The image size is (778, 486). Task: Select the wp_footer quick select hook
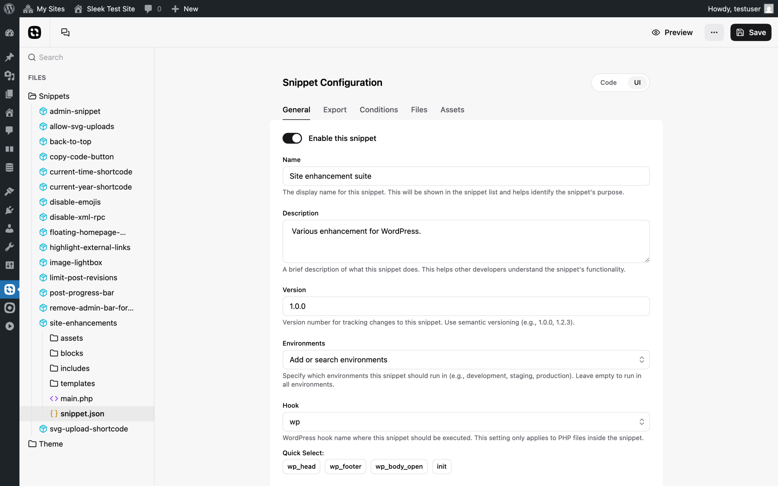pos(345,466)
